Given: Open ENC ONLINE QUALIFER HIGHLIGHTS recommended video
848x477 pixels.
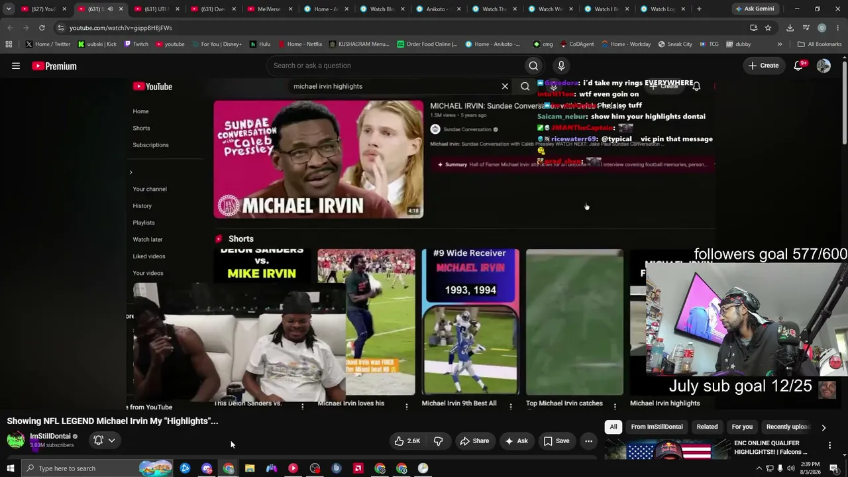Looking at the screenshot, I should [x=770, y=447].
